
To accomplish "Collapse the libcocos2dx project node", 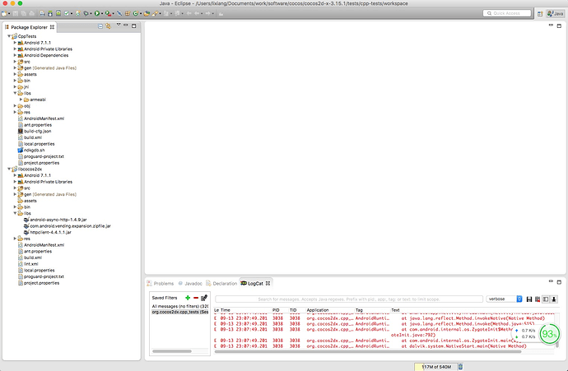I will click(x=9, y=169).
